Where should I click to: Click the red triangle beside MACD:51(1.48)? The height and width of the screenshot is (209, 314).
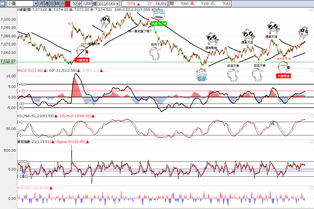pos(45,71)
